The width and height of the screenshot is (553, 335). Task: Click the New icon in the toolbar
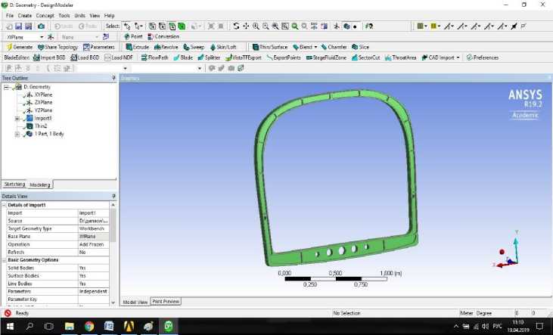(10, 26)
